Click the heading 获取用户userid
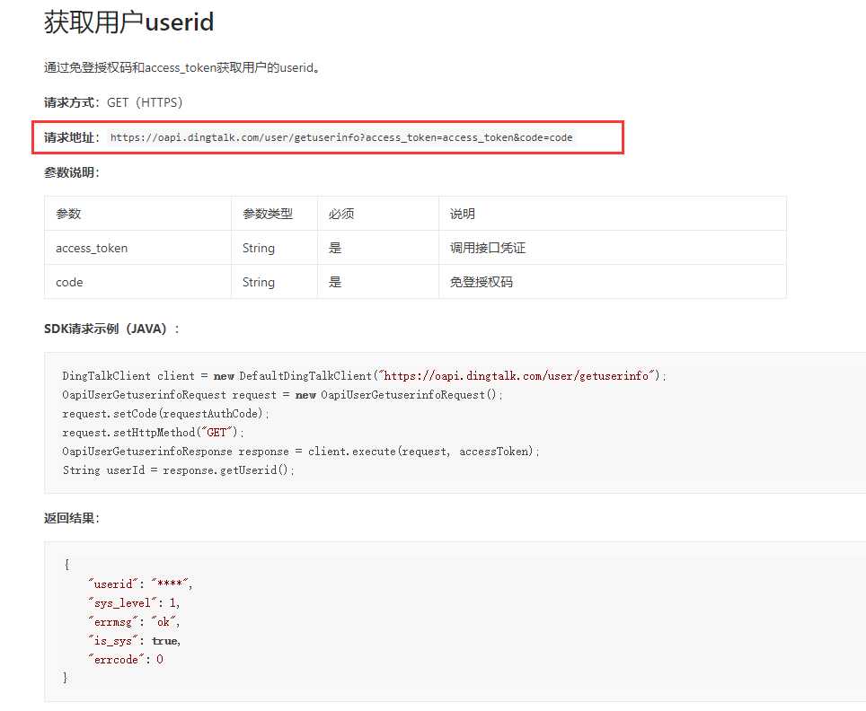866x711 pixels. pos(128,22)
